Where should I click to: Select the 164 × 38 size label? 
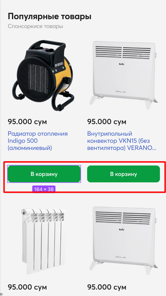[x=44, y=189]
